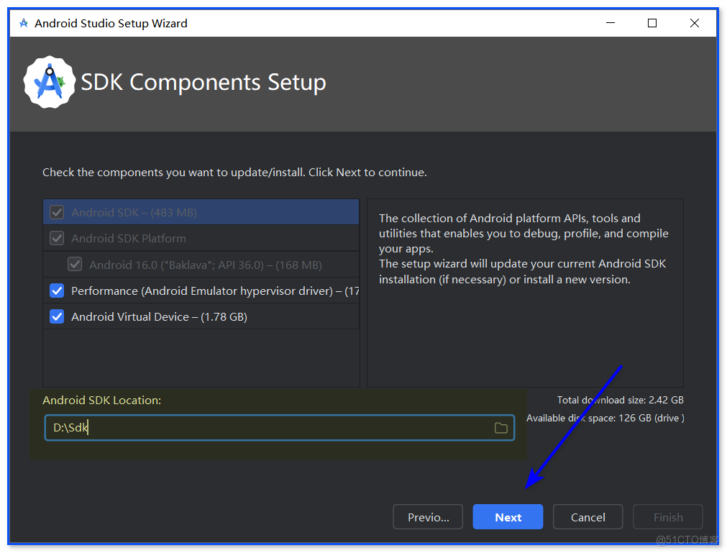Click the Next button

[508, 516]
